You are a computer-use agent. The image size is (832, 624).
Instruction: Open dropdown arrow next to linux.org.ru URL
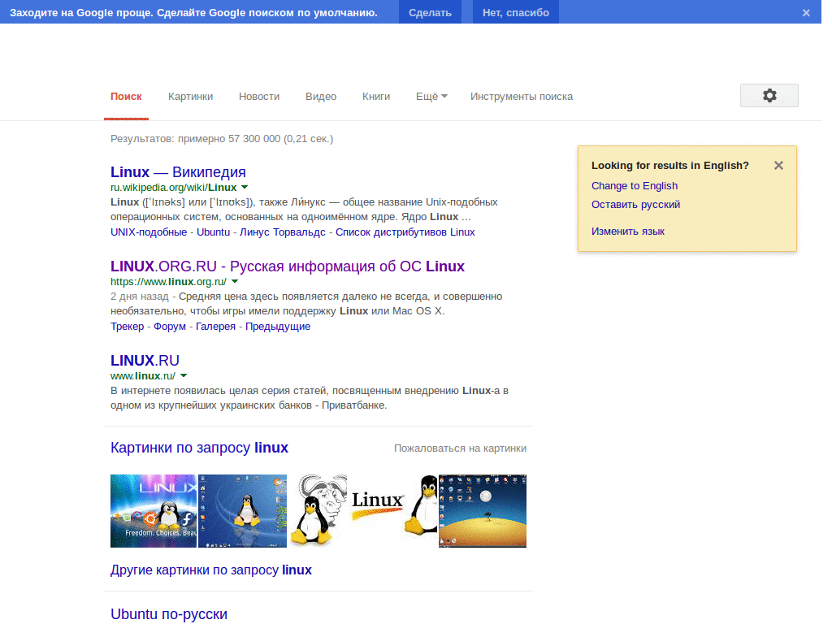[x=235, y=282]
